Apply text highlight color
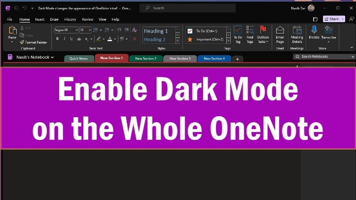Image resolution: width=356 pixels, height=200 pixels. coord(99,39)
